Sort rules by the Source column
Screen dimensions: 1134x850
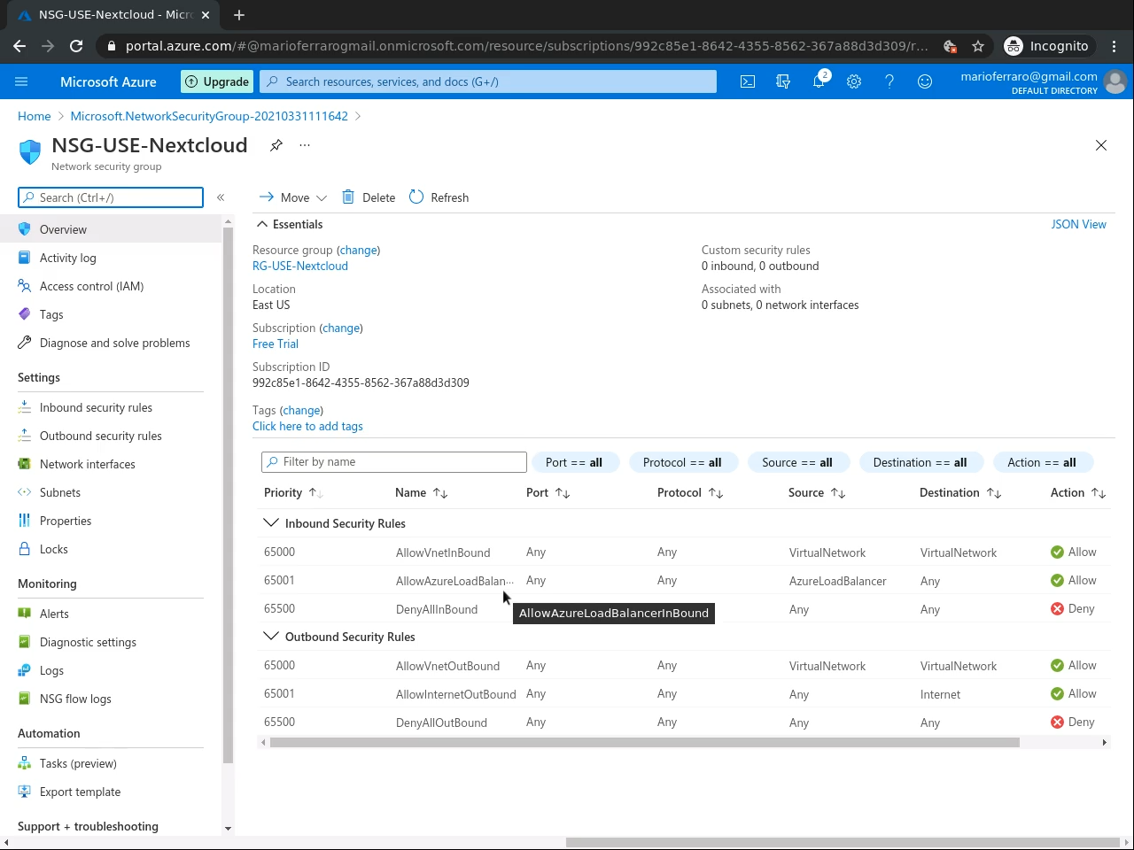[817, 493]
